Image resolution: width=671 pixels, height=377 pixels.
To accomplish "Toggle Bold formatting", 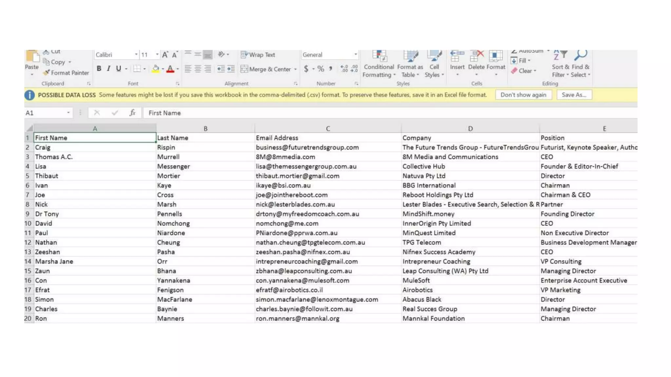I will (x=99, y=69).
